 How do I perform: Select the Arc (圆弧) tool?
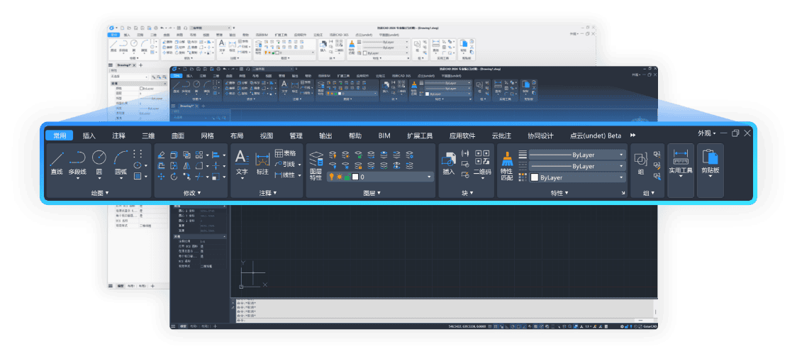121,159
